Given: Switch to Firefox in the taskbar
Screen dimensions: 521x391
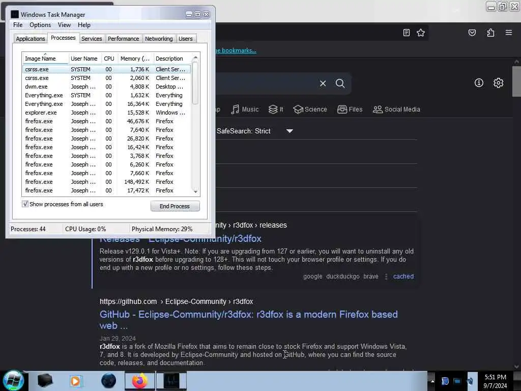Looking at the screenshot, I should pyautogui.click(x=140, y=381).
